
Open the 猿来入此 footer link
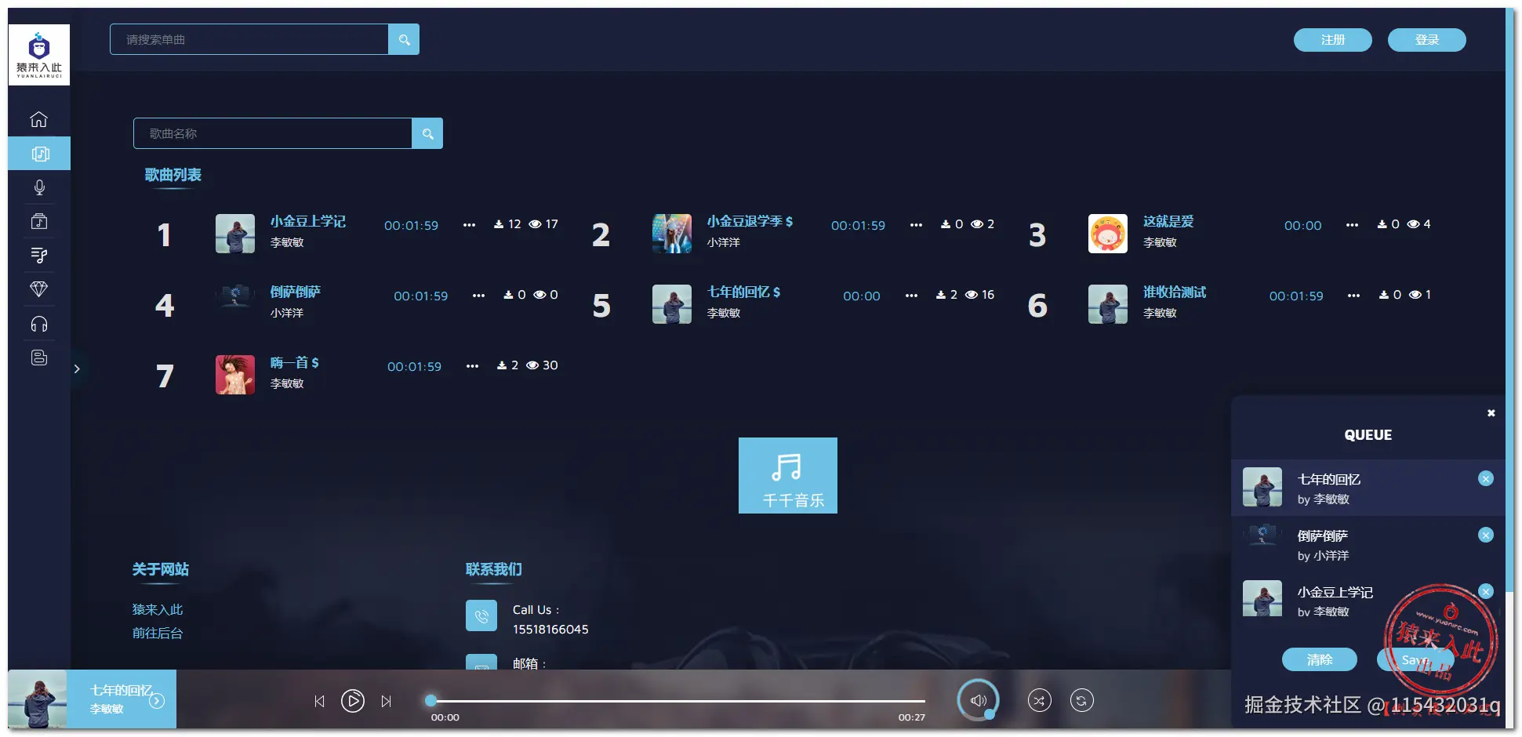158,609
